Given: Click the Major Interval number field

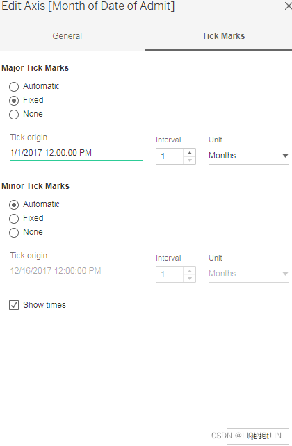Looking at the screenshot, I should click(x=170, y=156).
